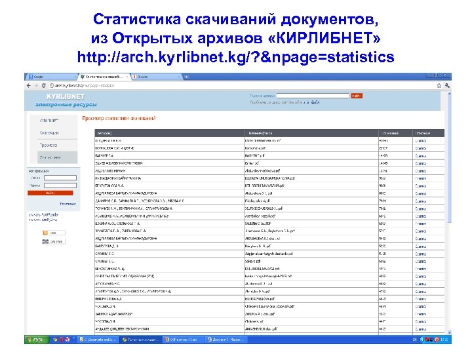
Task: Switch to the statistics Chrome taskbar button
Action: 142,340
